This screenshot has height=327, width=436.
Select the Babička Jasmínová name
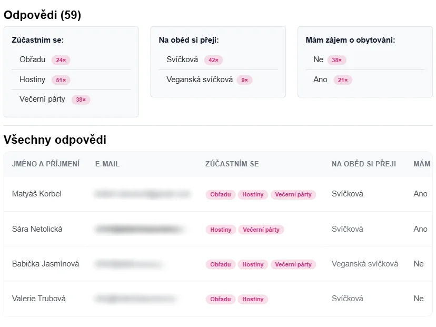tap(45, 264)
